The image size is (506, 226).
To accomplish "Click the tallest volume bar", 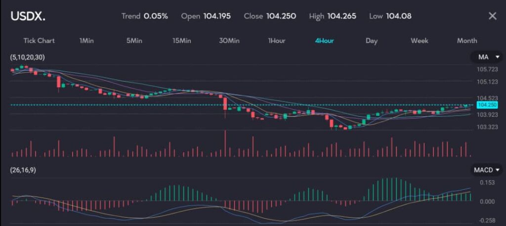I will coord(225,144).
